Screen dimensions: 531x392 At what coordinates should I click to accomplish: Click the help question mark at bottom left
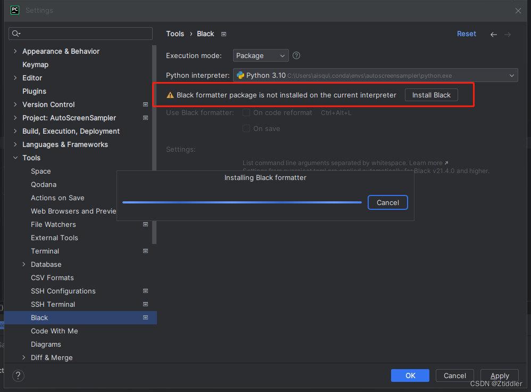tap(18, 375)
